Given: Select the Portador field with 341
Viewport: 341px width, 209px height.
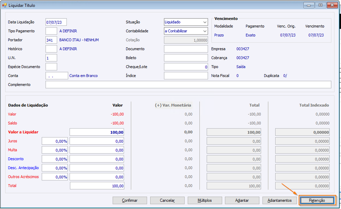Looking at the screenshot, I should pyautogui.click(x=51, y=40).
